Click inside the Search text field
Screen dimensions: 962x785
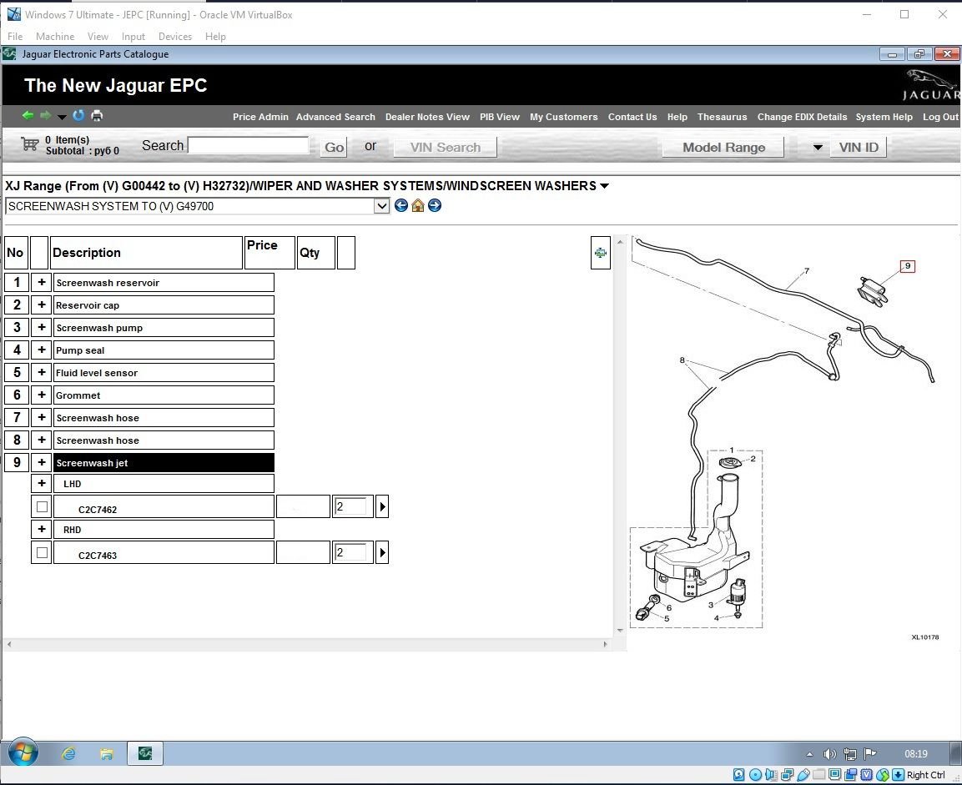point(249,146)
